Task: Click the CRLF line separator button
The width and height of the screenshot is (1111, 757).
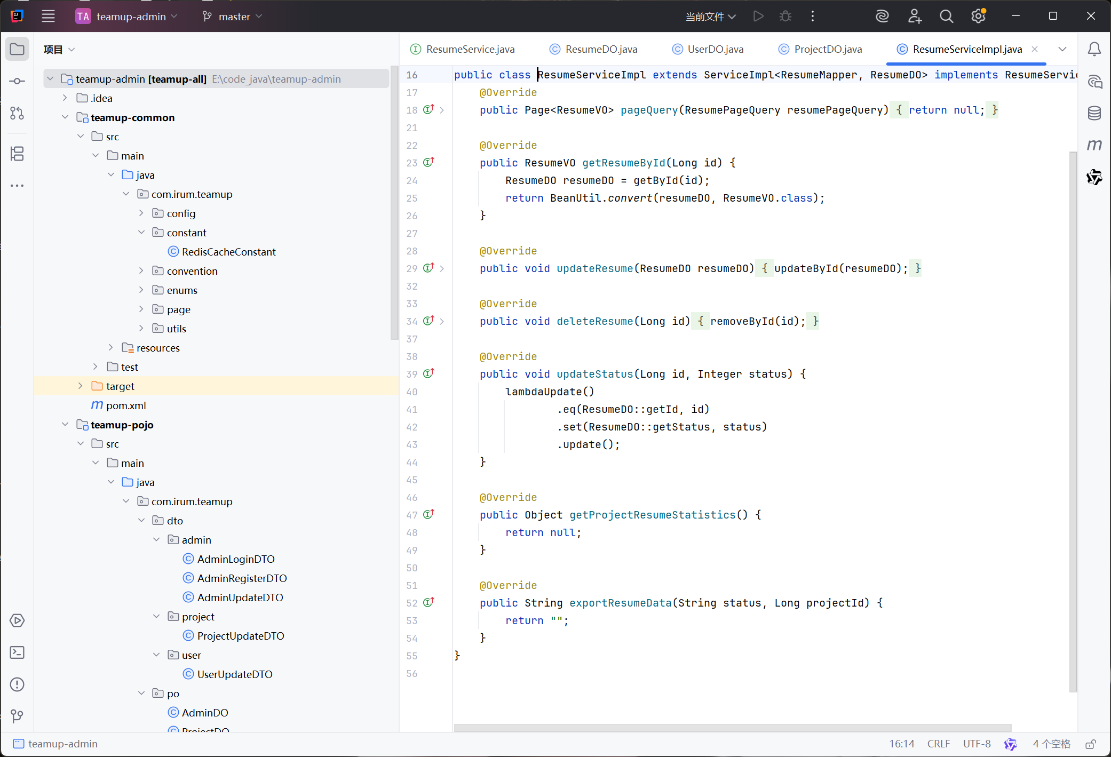Action: point(938,744)
